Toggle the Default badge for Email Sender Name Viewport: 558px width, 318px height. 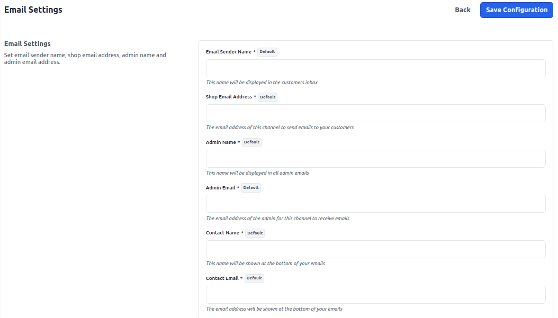coord(267,51)
